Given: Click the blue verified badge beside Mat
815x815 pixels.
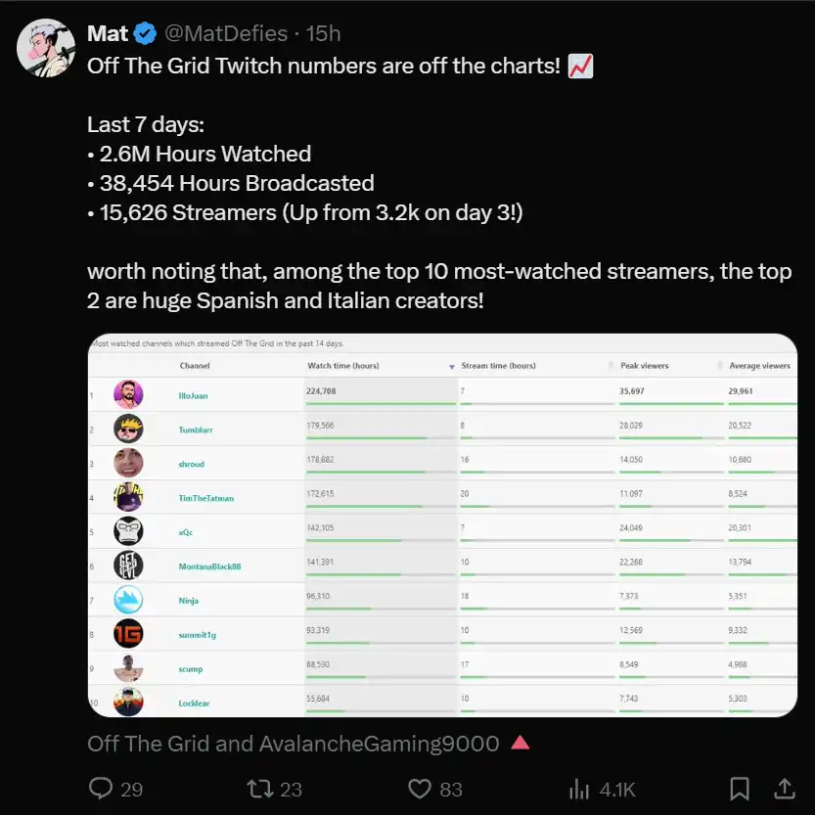Looking at the screenshot, I should (145, 34).
